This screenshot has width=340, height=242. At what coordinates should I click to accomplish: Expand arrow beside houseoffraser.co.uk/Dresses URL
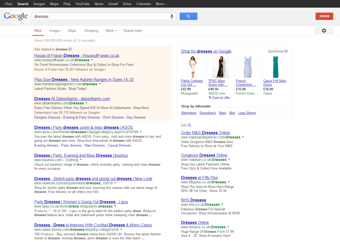coord(92,60)
